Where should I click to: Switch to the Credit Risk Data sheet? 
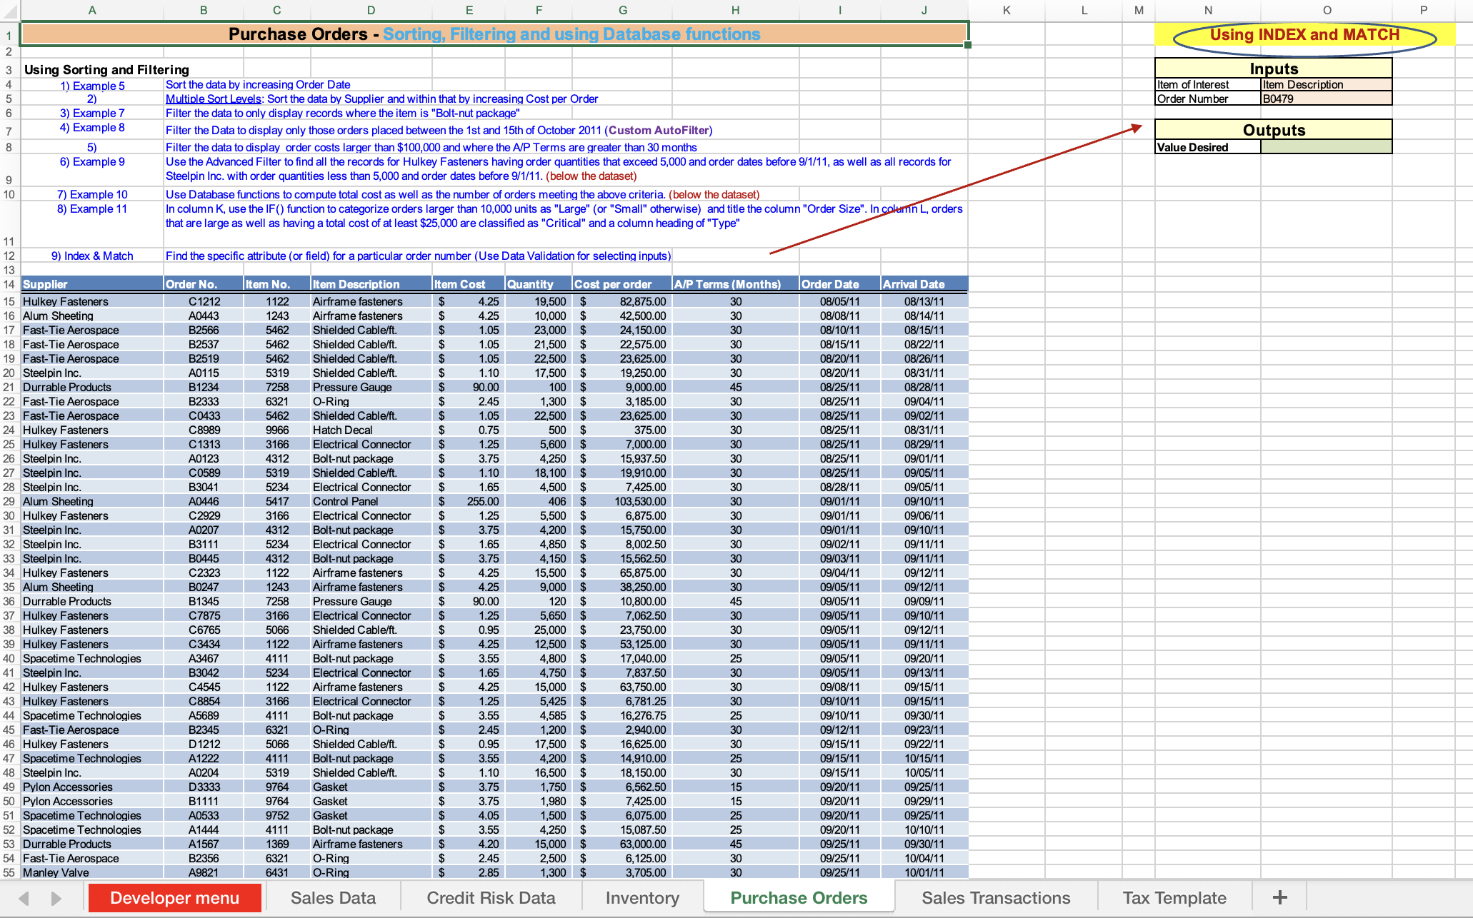pos(490,897)
